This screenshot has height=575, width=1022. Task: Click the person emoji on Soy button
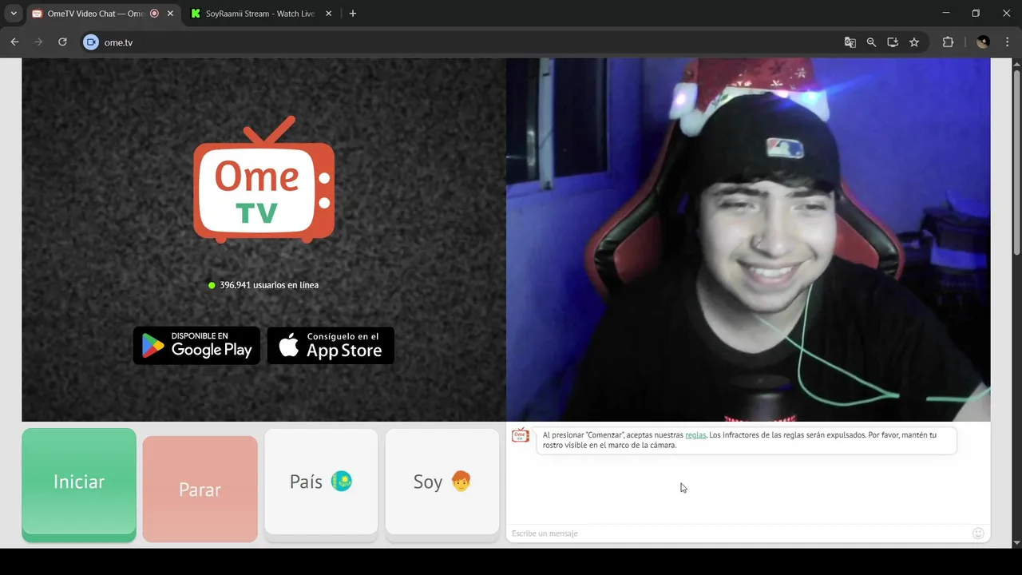point(461,482)
